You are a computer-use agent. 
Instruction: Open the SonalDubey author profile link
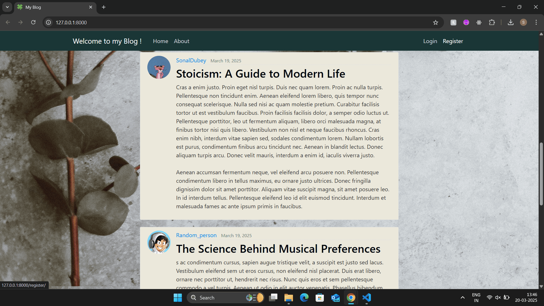point(191,60)
